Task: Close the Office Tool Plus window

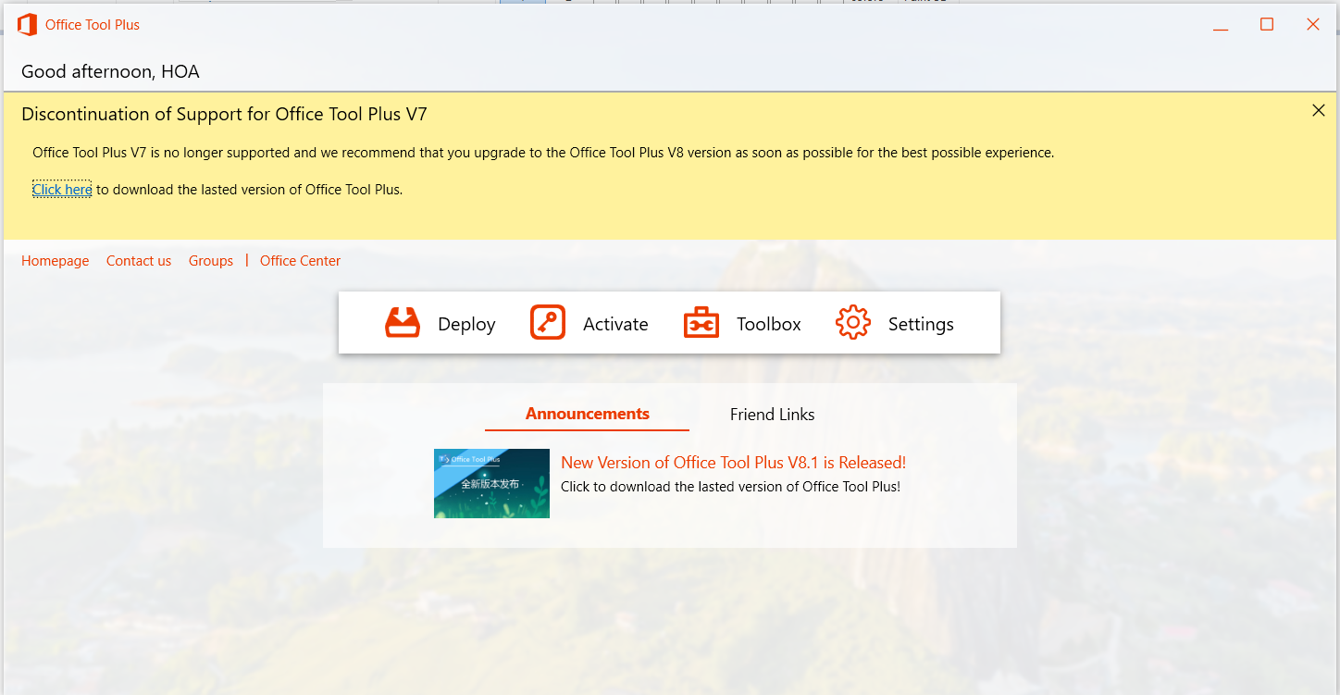Action: pos(1313,25)
